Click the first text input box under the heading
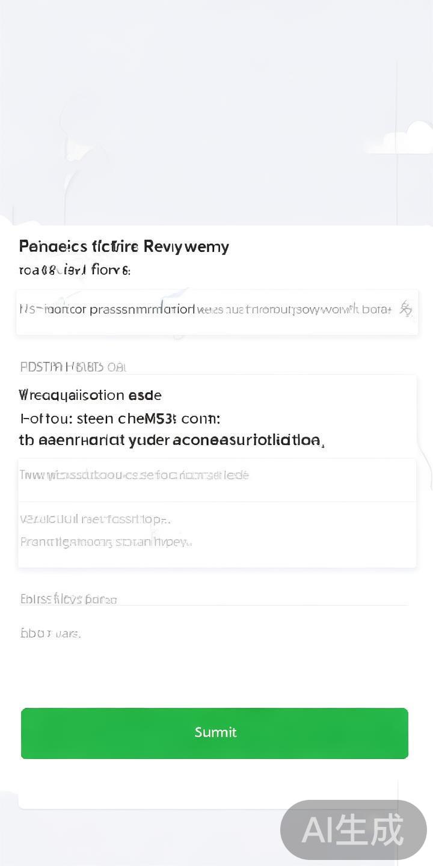Viewport: 433px width, 866px height. [204, 310]
